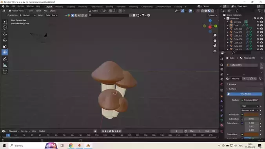Select the Select Box tool in toolbar
This screenshot has width=265, height=149.
coord(5,22)
